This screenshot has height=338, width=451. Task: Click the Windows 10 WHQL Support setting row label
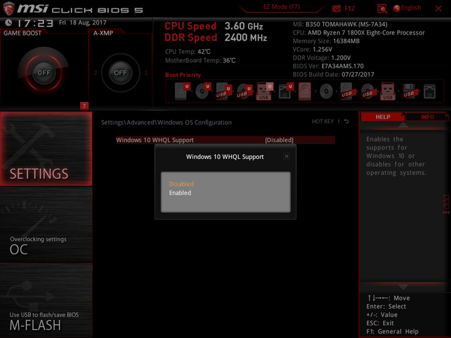pos(155,140)
